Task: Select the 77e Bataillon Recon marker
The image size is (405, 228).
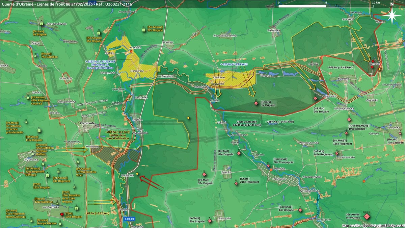Action: [x=400, y=134]
